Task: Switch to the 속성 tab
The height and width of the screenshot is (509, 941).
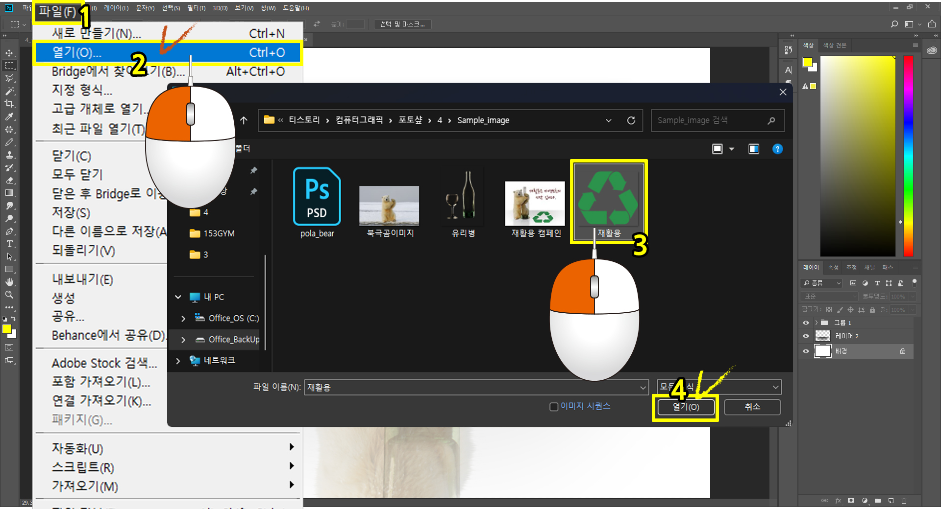Action: (833, 267)
